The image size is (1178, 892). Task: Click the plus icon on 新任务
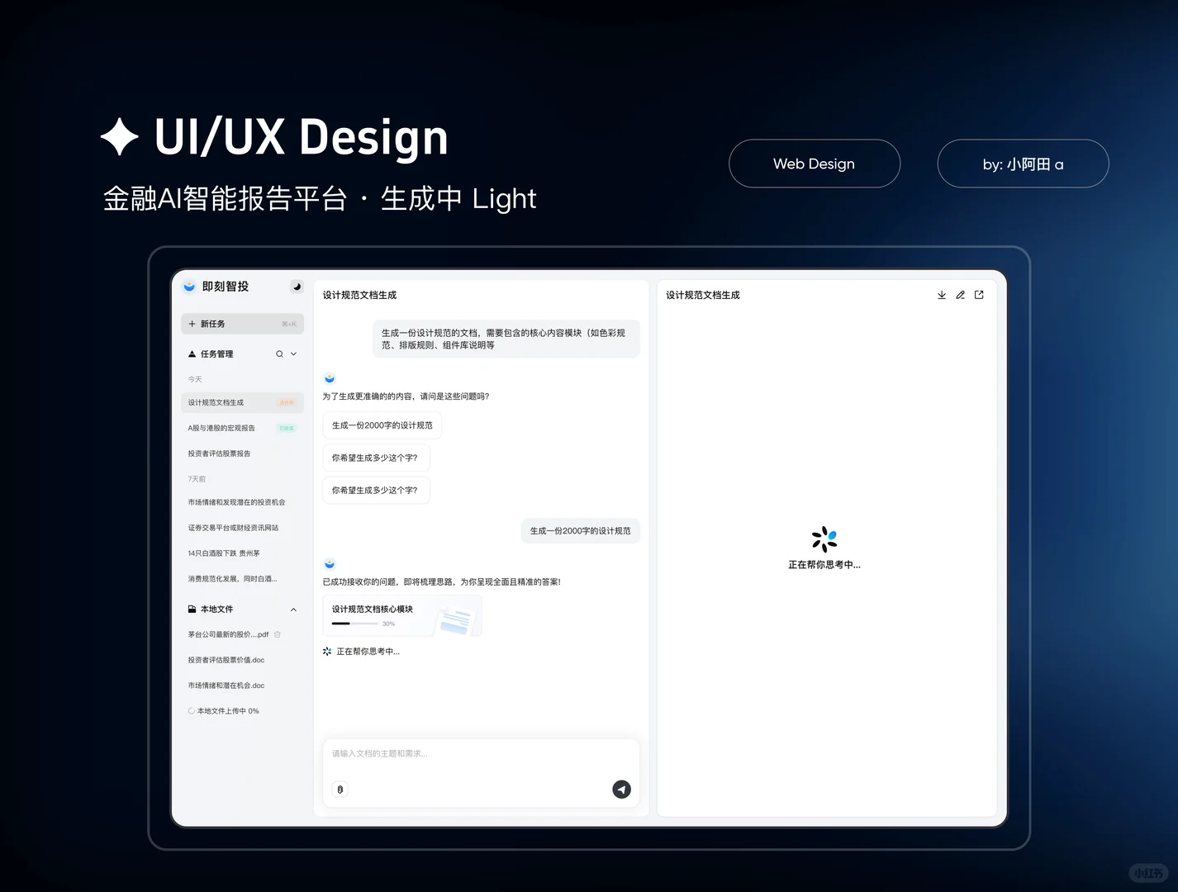tap(192, 324)
